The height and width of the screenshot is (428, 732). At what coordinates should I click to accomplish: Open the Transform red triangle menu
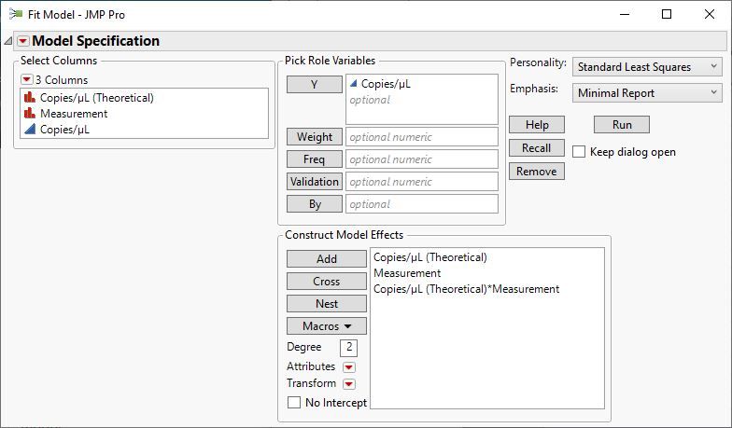[x=349, y=383]
